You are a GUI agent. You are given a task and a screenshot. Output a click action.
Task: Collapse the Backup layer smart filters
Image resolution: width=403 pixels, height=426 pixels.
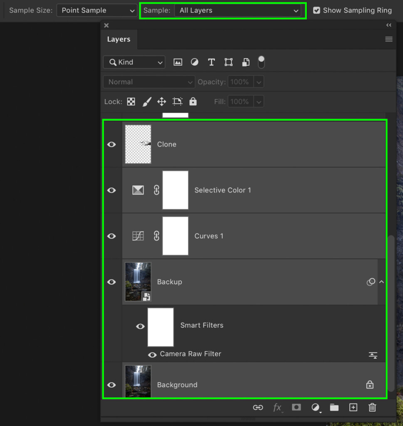tap(381, 282)
